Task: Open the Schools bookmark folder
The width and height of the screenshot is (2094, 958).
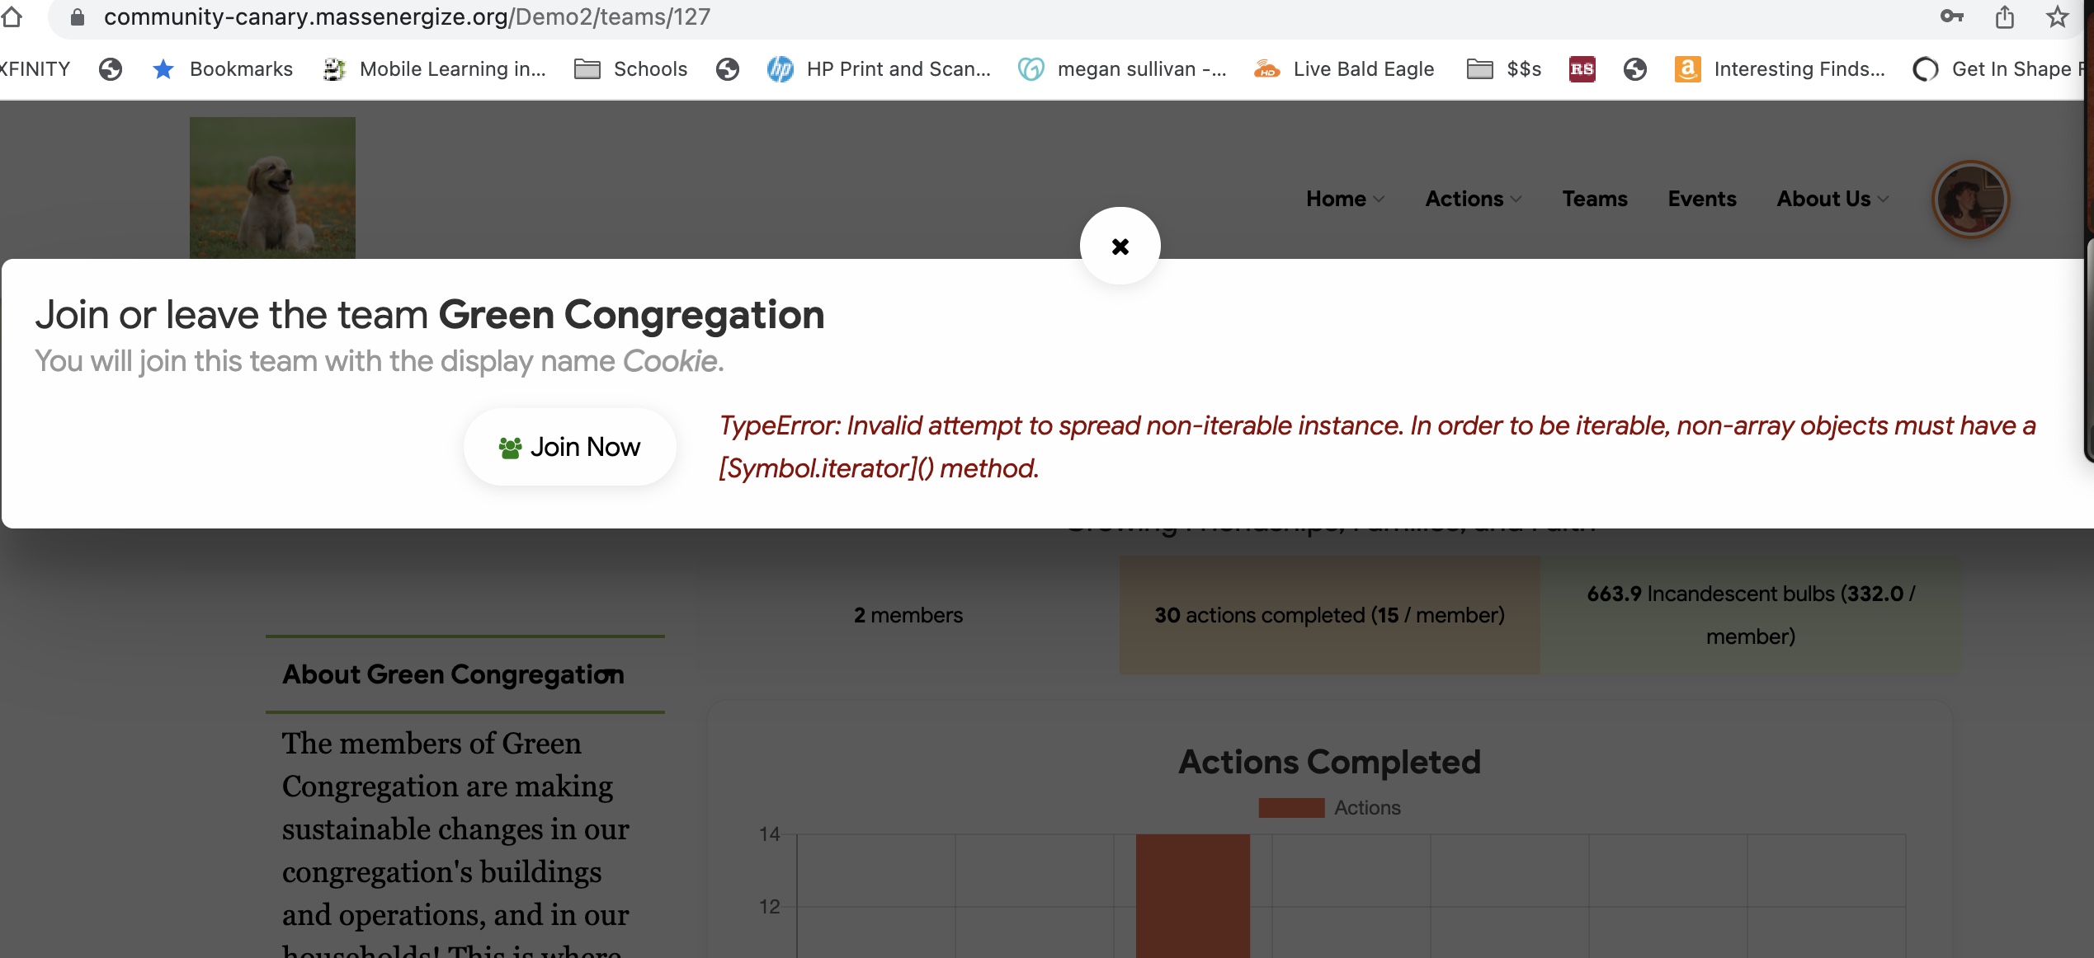Action: pyautogui.click(x=631, y=69)
